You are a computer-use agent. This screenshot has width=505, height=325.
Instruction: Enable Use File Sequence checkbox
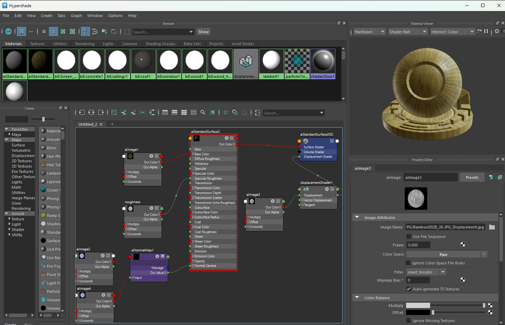409,236
